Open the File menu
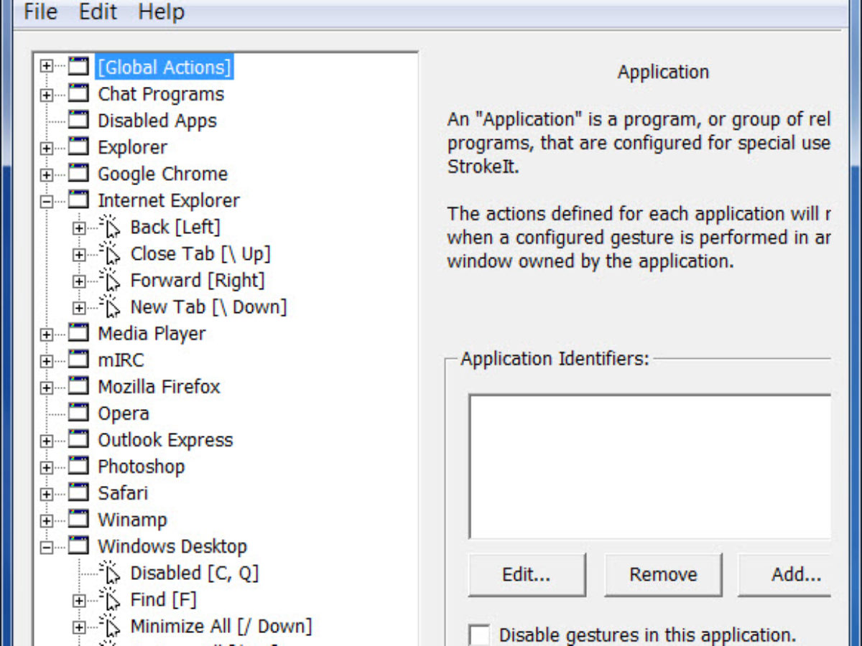 [x=40, y=11]
